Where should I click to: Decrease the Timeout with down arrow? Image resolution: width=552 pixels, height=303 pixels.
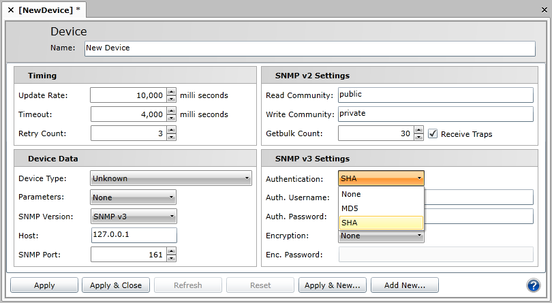(x=172, y=118)
